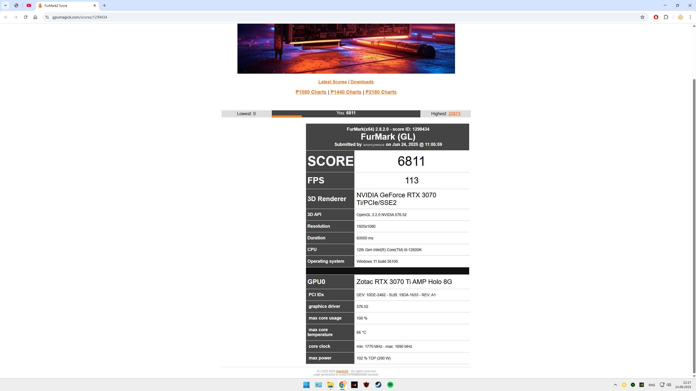Go forward to next page
This screenshot has width=696, height=391.
point(16,17)
